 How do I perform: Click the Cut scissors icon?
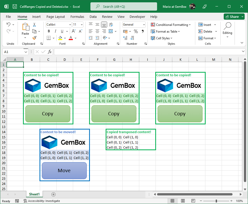(34, 25)
